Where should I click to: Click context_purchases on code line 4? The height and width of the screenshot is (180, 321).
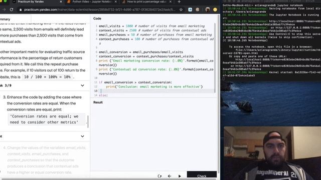pyautogui.click(x=114, y=39)
